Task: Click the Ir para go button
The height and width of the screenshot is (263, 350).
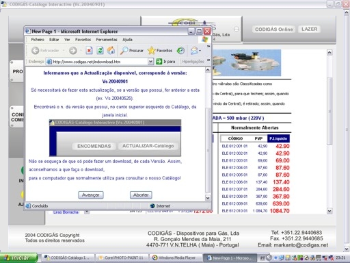Action: 165,62
